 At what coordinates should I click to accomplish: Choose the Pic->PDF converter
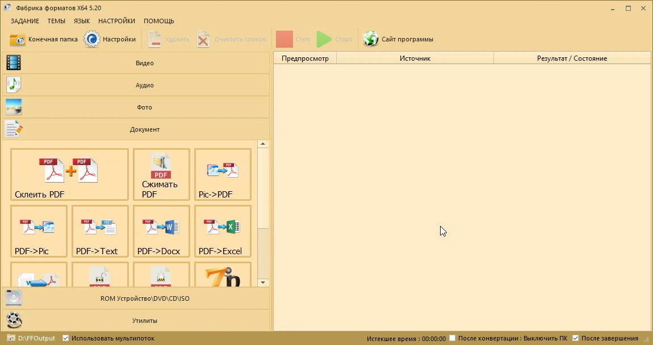(223, 174)
